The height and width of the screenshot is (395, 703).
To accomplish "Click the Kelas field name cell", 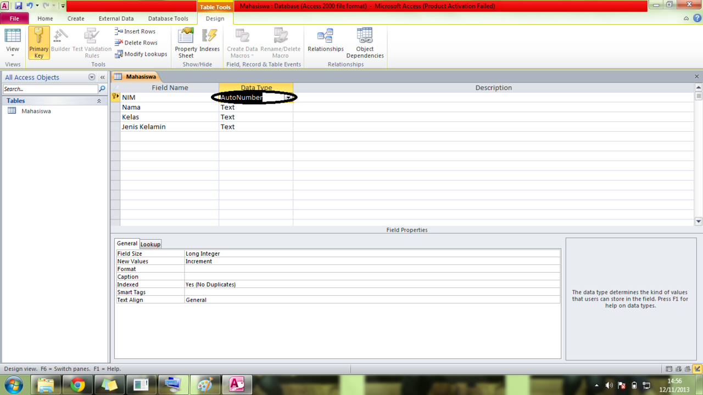I will (x=170, y=117).
